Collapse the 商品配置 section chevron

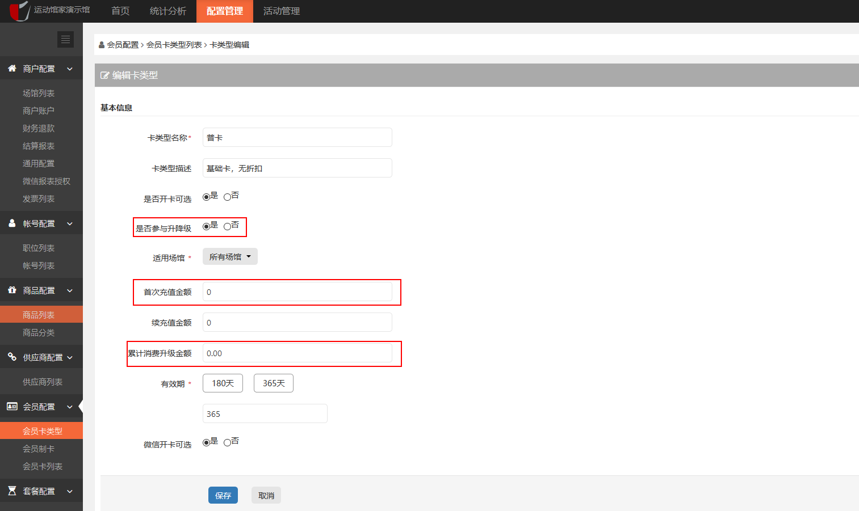point(70,290)
